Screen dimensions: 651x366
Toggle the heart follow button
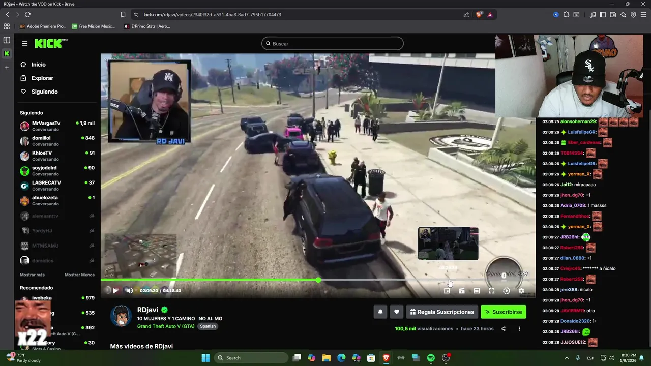click(397, 312)
